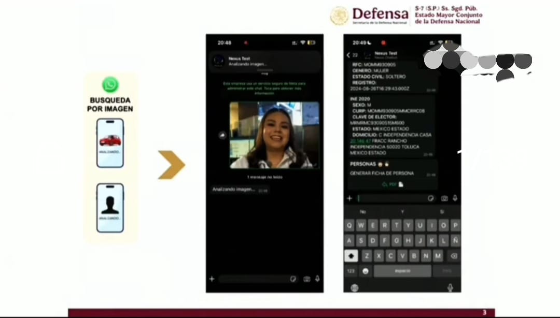Tap the plus attachment icon in right phone

coord(349,198)
